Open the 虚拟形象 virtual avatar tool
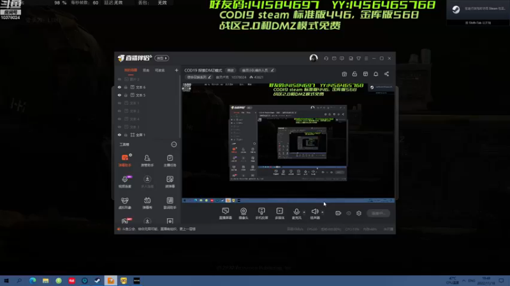The image size is (510, 286). pyautogui.click(x=125, y=203)
